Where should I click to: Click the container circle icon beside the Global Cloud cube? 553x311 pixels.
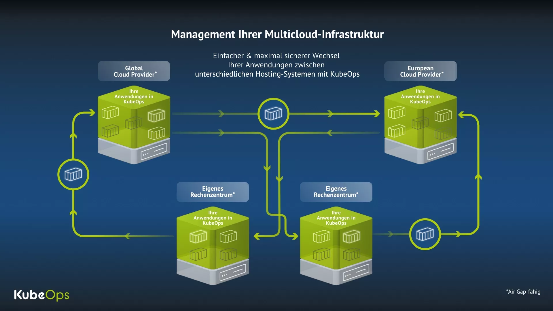pyautogui.click(x=73, y=175)
